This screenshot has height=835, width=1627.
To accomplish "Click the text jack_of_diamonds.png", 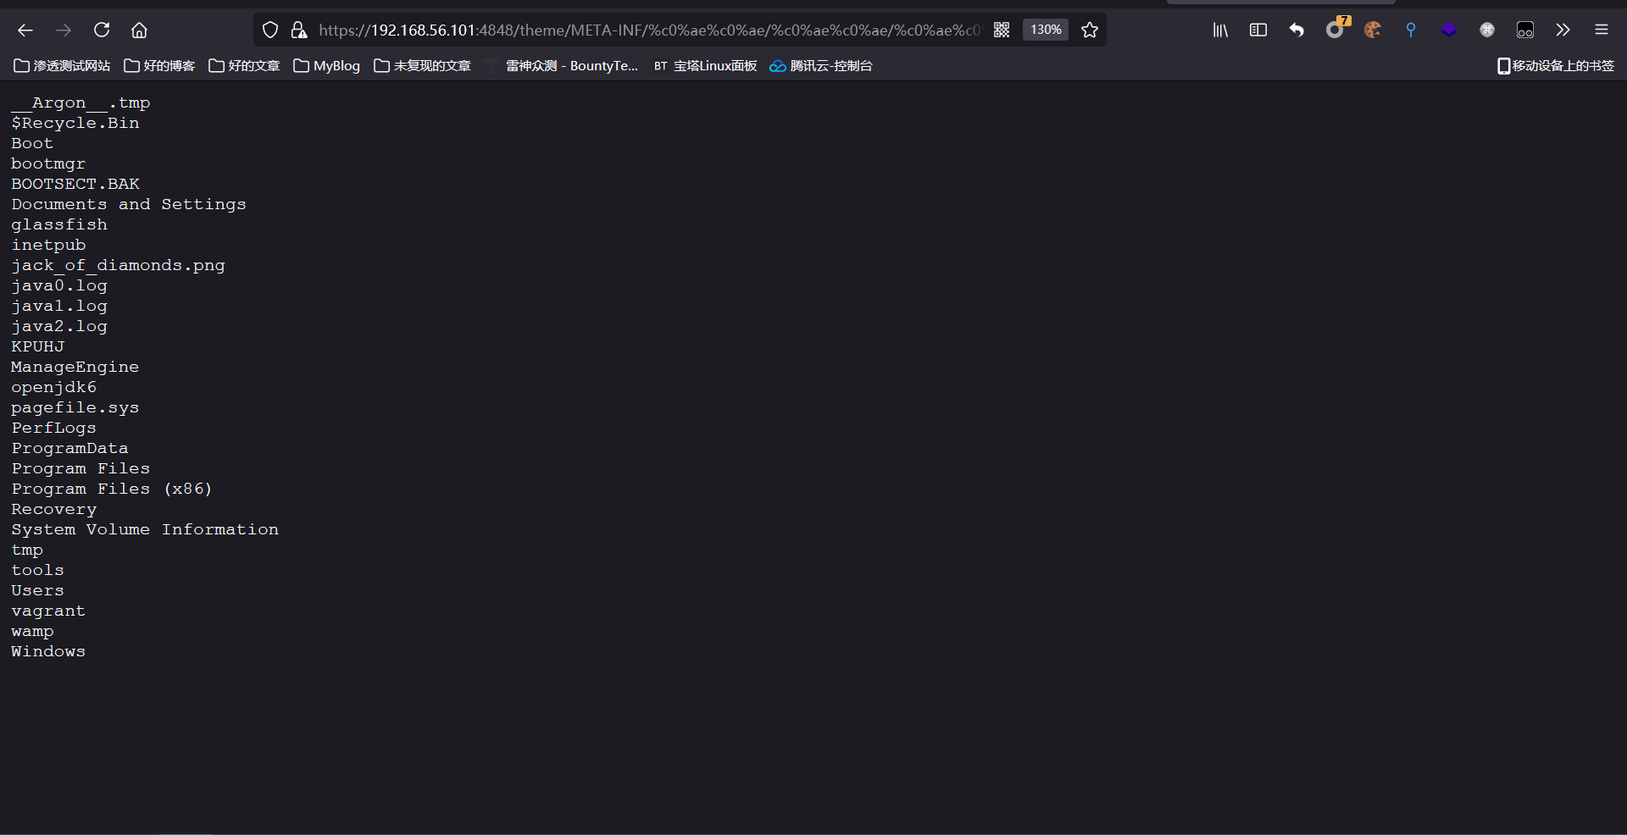I will [x=118, y=266].
